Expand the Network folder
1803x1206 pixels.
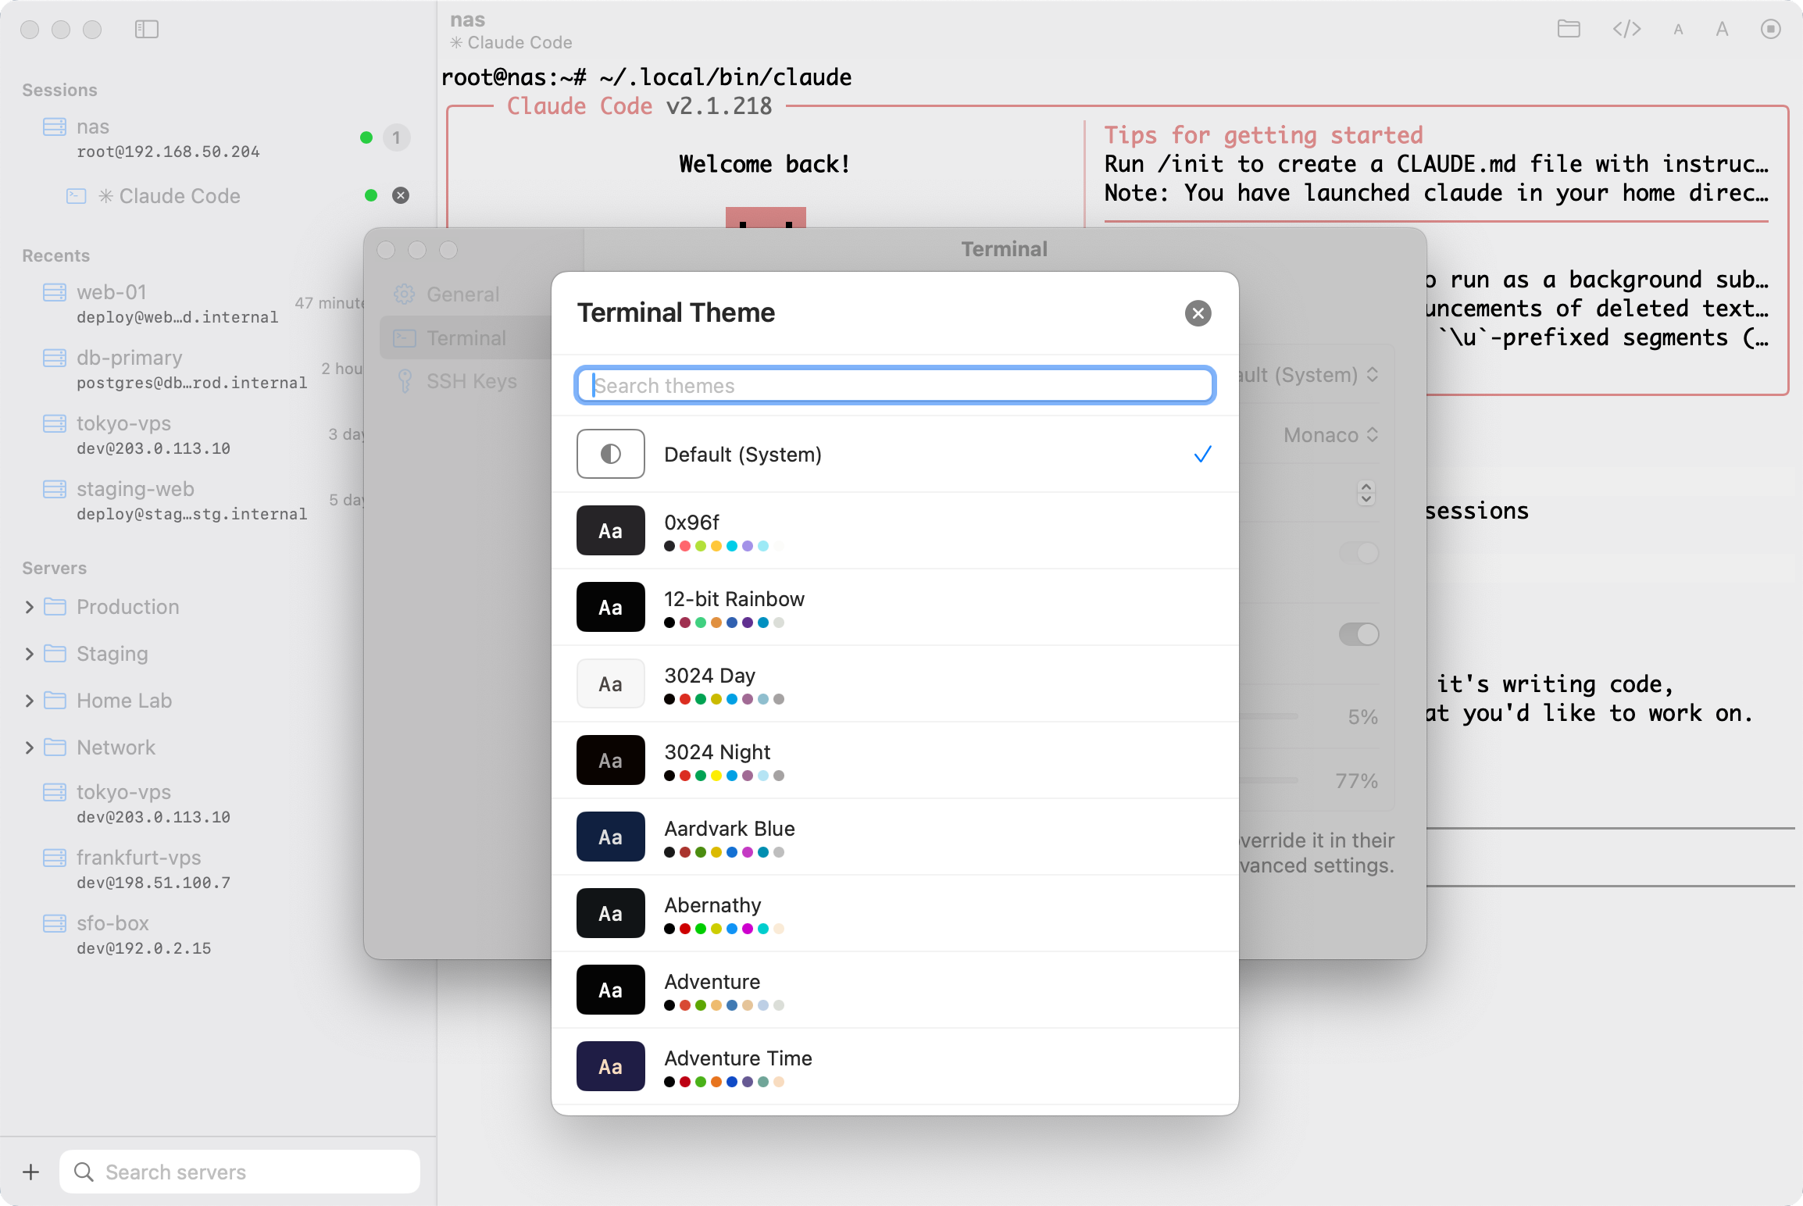[x=29, y=748]
